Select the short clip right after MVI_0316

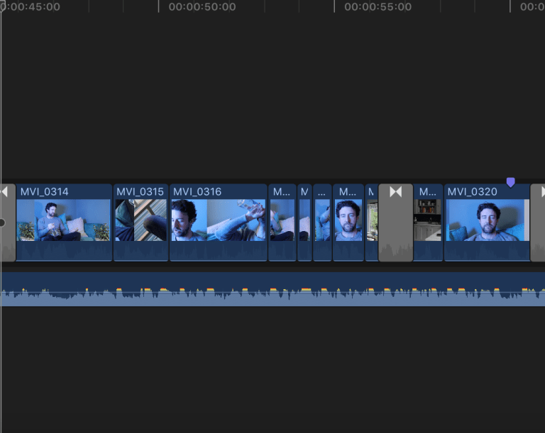(282, 220)
